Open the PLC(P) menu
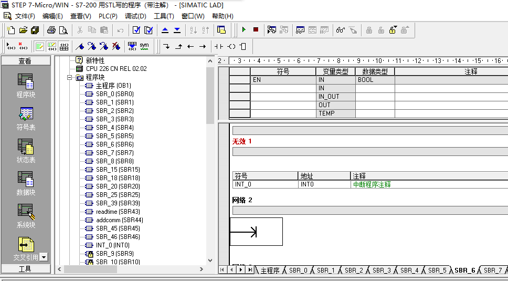The image size is (508, 281). point(108,16)
